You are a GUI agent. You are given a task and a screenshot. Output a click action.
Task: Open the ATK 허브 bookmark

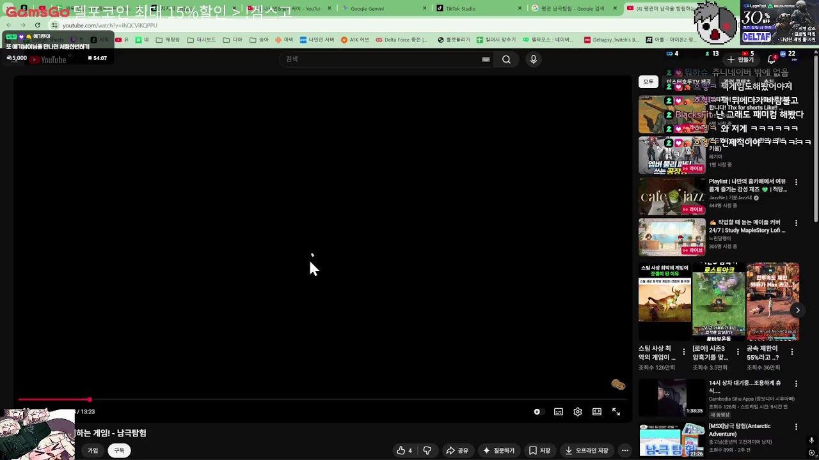coord(355,40)
